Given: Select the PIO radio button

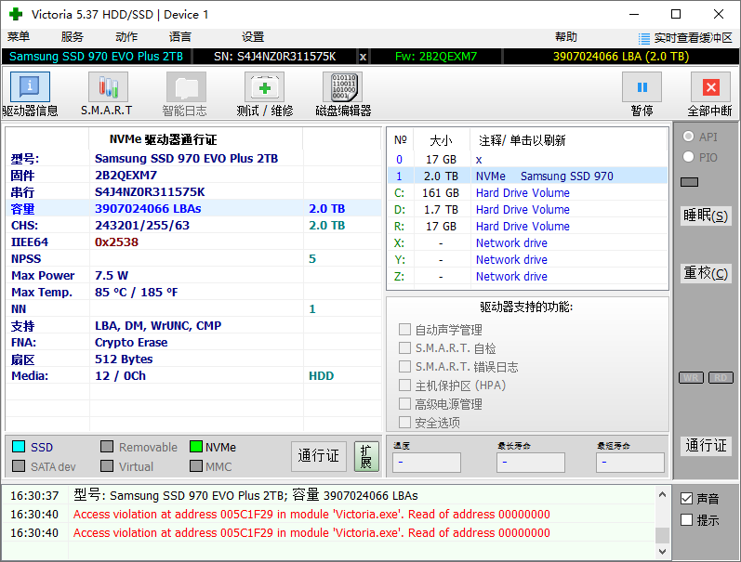Looking at the screenshot, I should (x=689, y=157).
